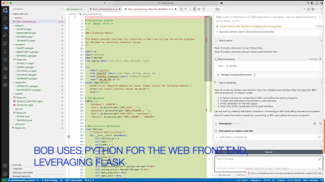
Task: Go to next change arrow in diff toolbar
Action: [x=190, y=9]
